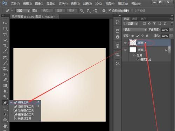Screen dimensions: 175x131
Task: Select the Blur tool
Action: pyautogui.click(x=5, y=91)
